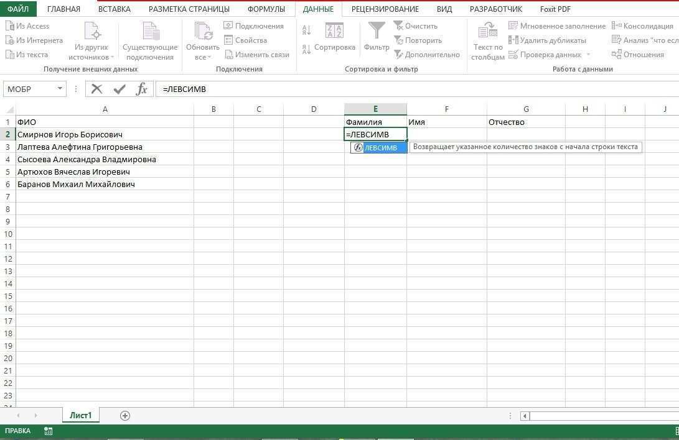Open the Текст по столбцам tool
679x440 pixels.
pos(487,40)
